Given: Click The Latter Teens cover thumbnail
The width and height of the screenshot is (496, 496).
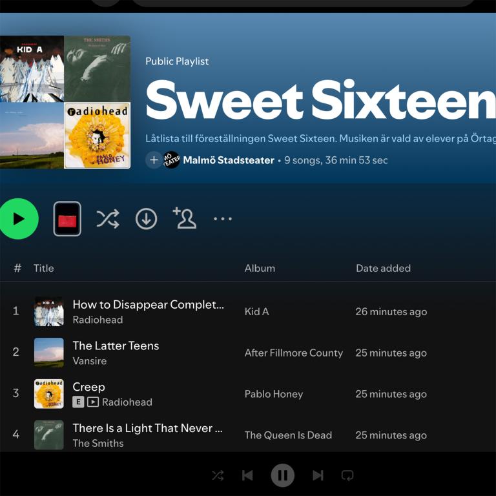Looking at the screenshot, I should 49,353.
